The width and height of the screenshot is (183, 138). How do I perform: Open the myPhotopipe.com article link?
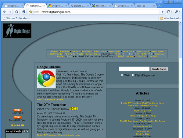point(143,111)
